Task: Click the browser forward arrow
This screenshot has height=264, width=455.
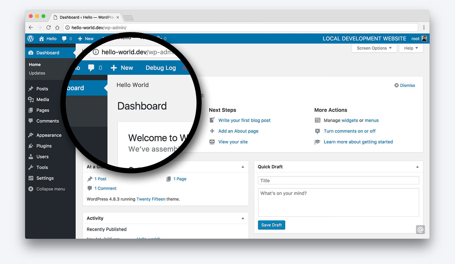Action: pyautogui.click(x=40, y=28)
